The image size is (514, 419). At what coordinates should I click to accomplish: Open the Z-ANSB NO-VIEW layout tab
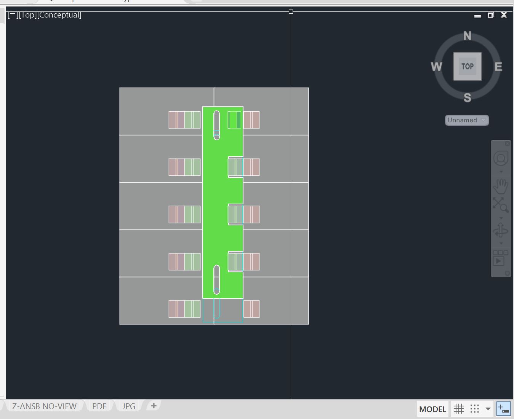44,406
